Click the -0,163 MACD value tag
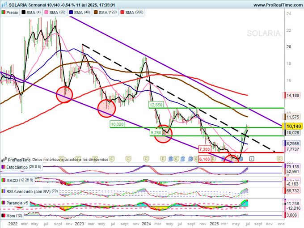The width and height of the screenshot is (304, 228). point(293,184)
